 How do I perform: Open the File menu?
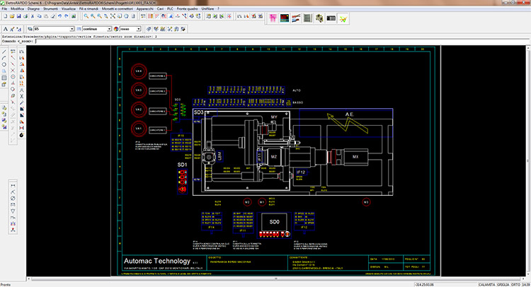4,8
